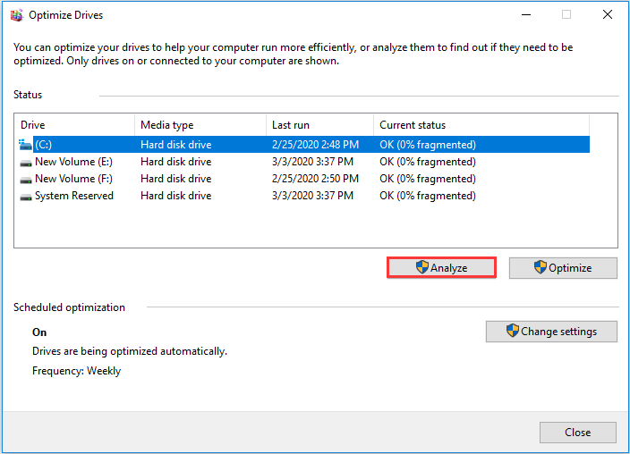Click last run 2/25/2020 2:48 PM
The width and height of the screenshot is (630, 454).
[x=315, y=145]
